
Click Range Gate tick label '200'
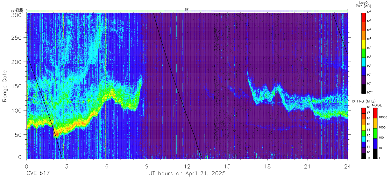[17, 62]
